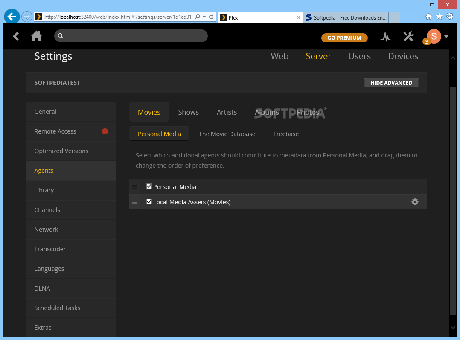
Task: Open the Devices settings tab
Action: point(403,56)
